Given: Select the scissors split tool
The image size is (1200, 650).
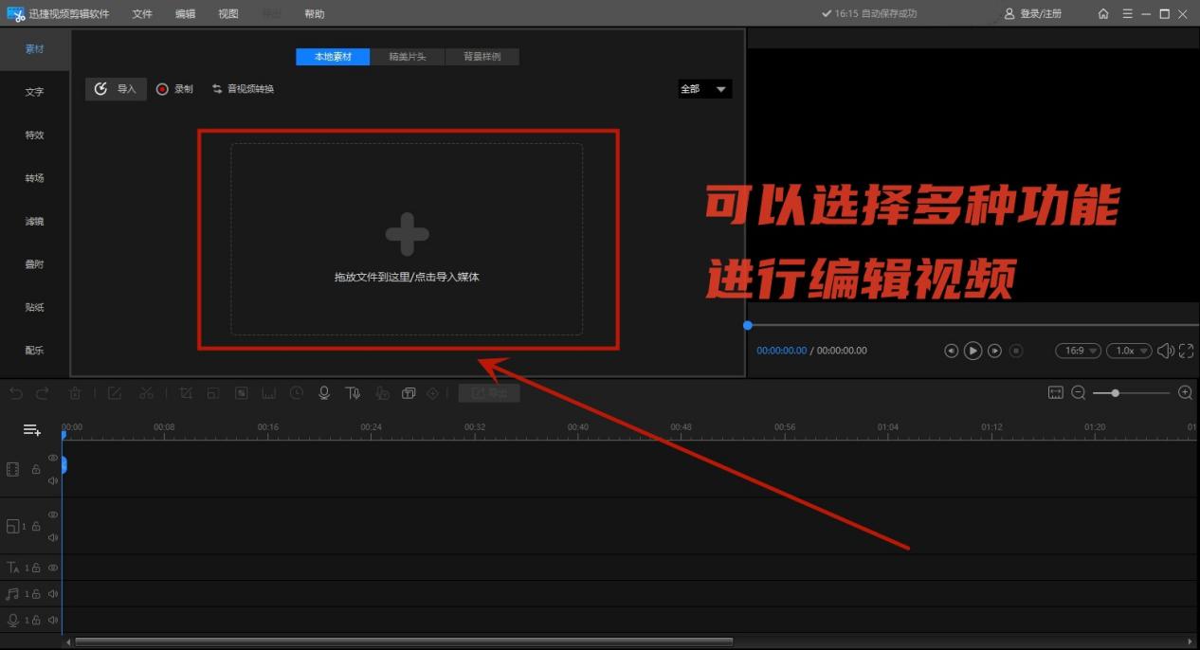Looking at the screenshot, I should point(146,393).
